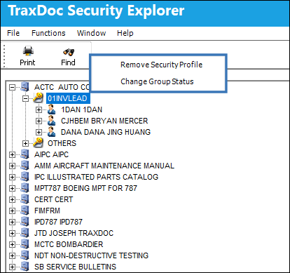
Task: Expand the SB SERVICE BULLETINS node
Action: coord(12,267)
